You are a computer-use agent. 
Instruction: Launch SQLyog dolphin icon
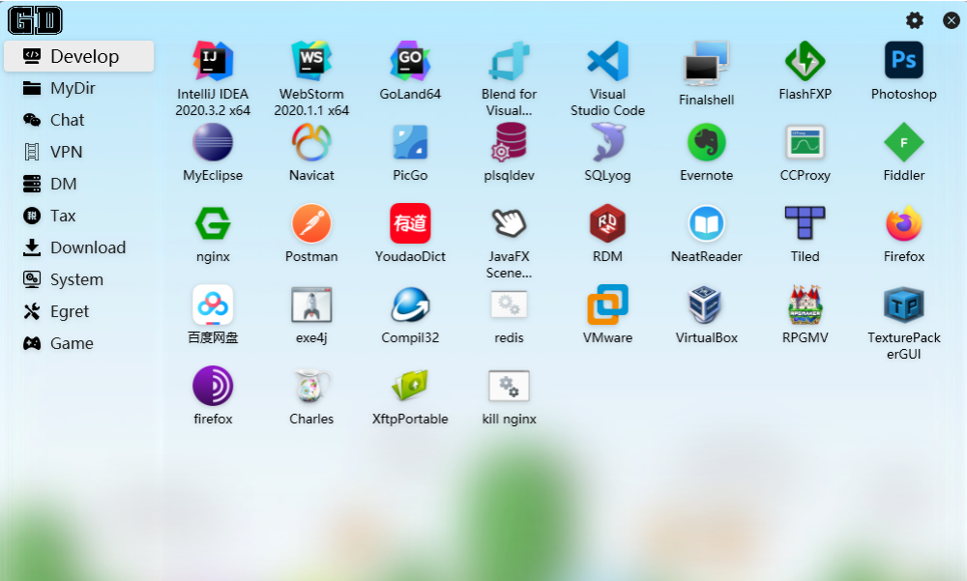point(607,142)
